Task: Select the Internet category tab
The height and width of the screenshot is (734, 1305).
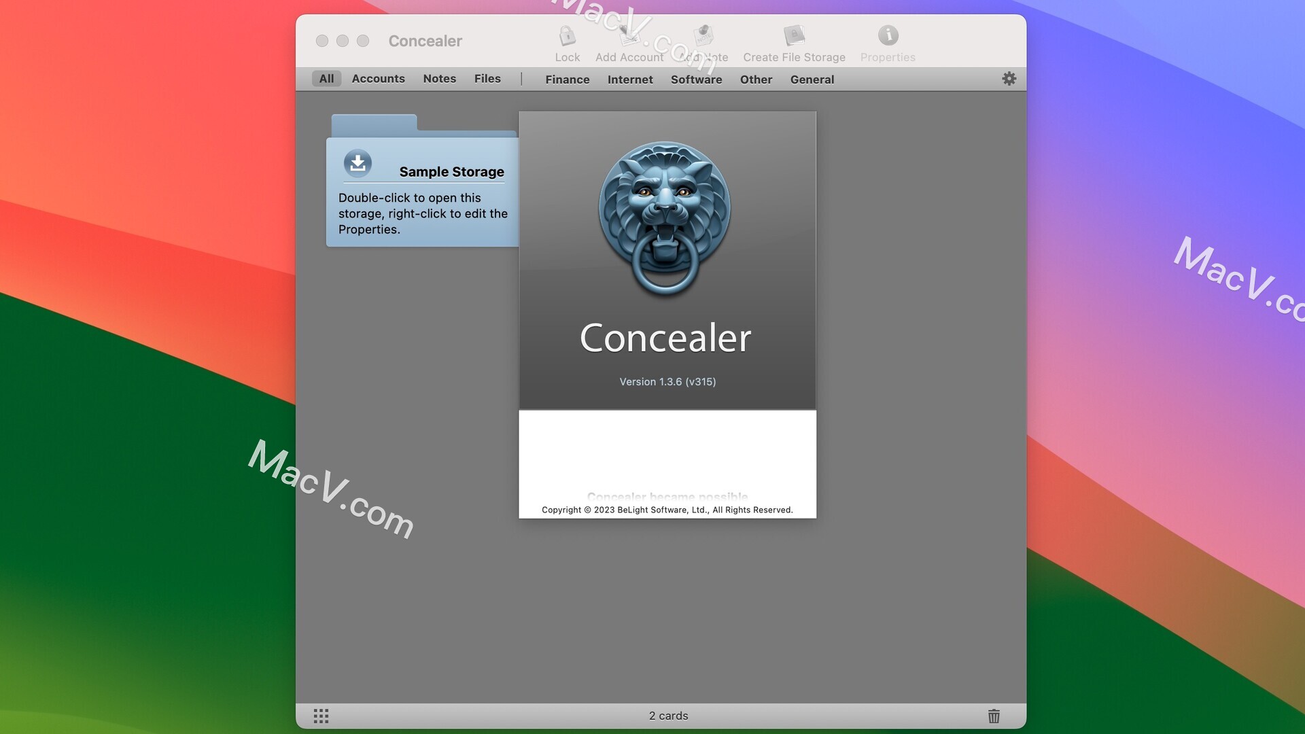Action: point(630,79)
